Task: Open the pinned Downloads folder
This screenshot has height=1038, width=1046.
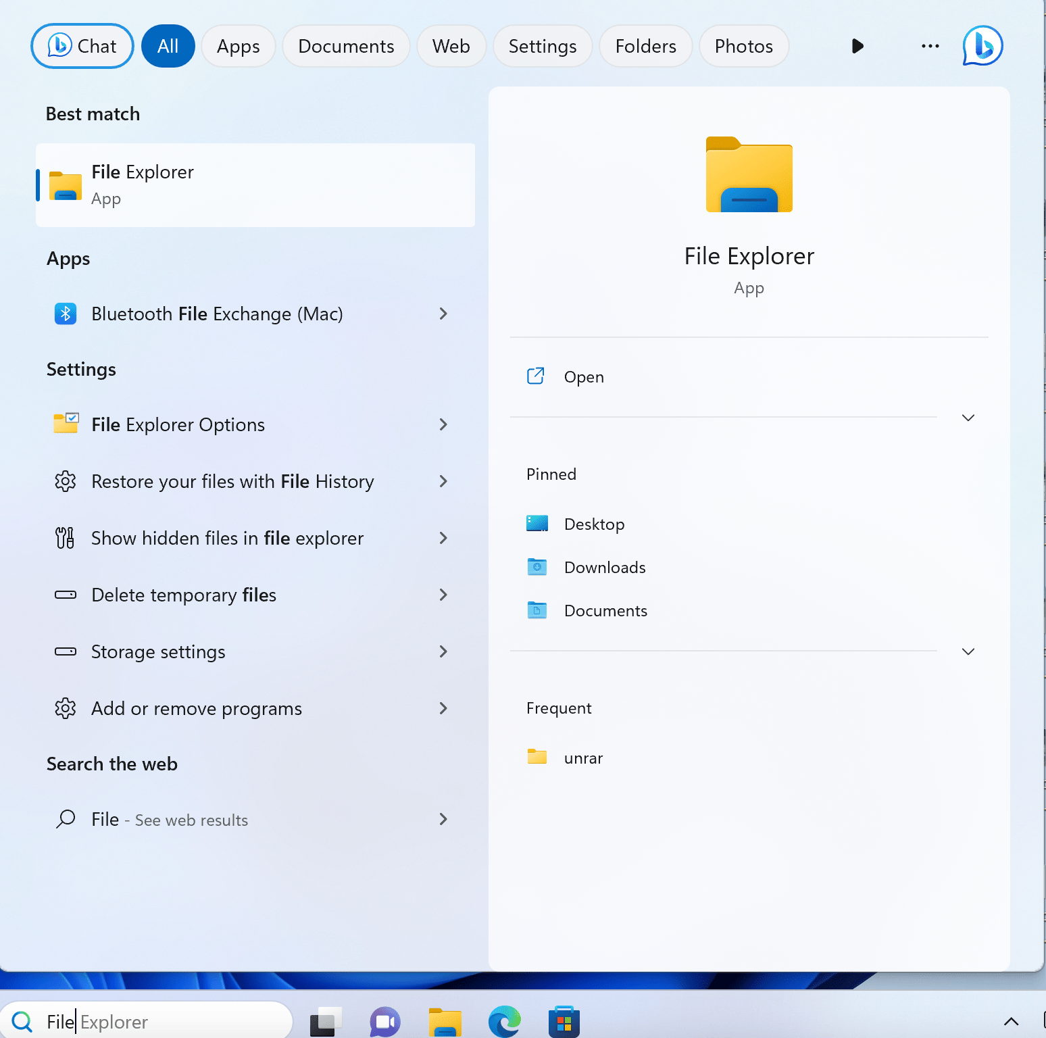Action: pos(604,567)
